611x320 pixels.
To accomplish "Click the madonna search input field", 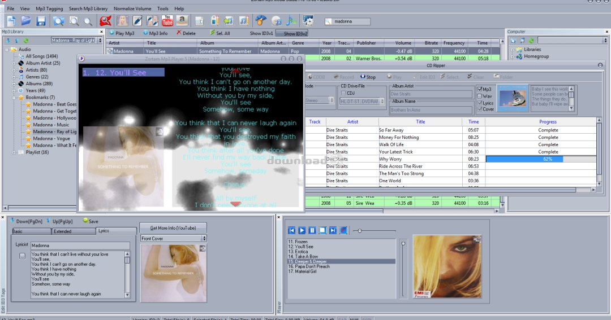I will [347, 21].
